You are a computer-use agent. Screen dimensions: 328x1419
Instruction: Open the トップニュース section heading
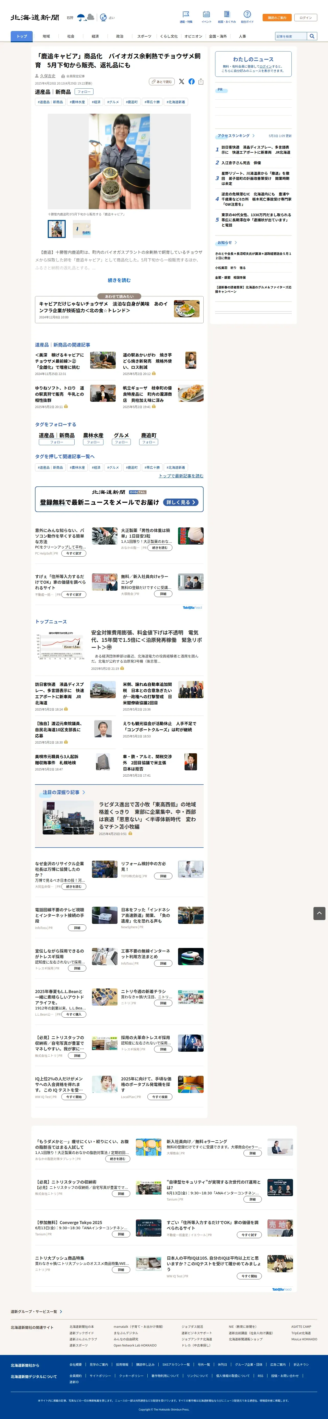tap(51, 621)
